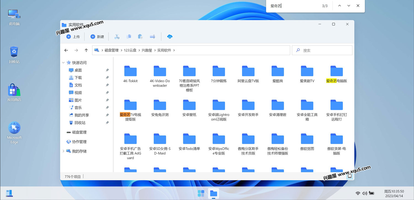
Task: Select the 安卓壁纸 folder
Action: click(x=189, y=108)
